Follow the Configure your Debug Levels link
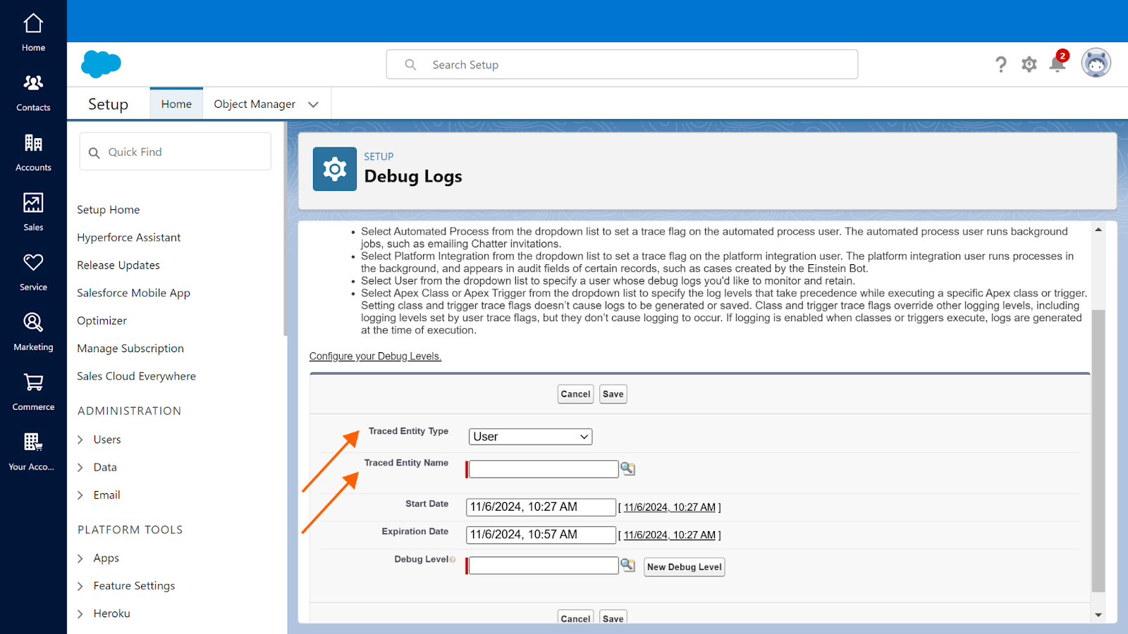The height and width of the screenshot is (634, 1128). pos(375,356)
